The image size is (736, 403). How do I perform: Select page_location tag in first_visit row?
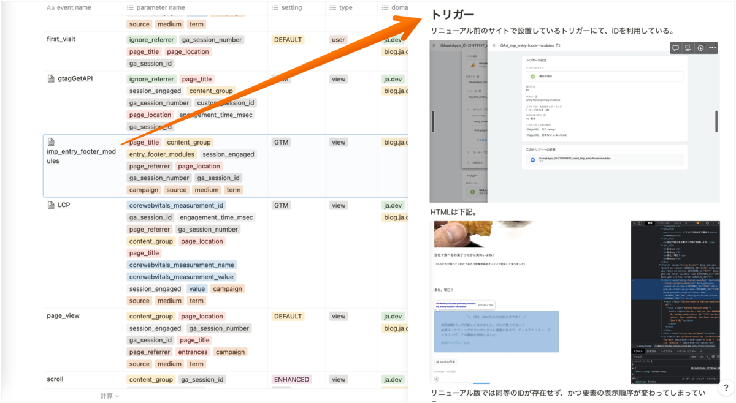(188, 52)
